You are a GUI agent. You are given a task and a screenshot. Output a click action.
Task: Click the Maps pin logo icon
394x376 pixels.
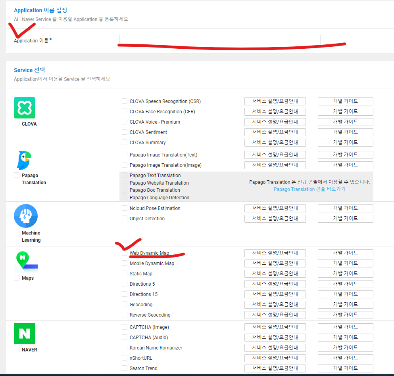[26, 261]
